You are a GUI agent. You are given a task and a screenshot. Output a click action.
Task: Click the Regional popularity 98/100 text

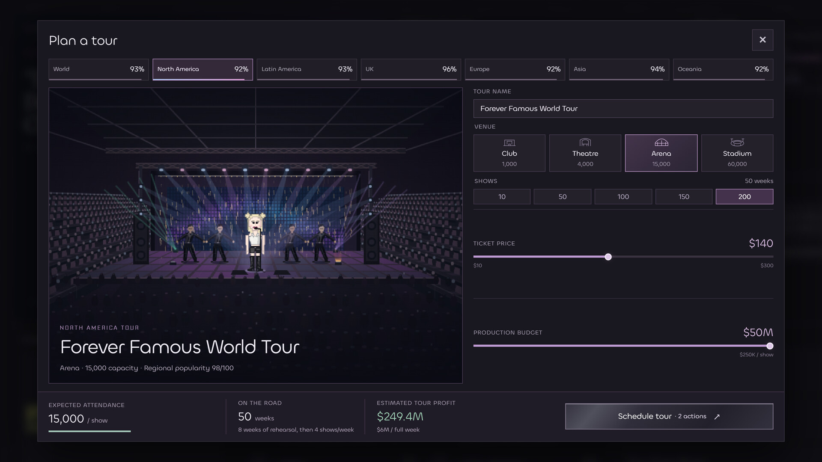[x=189, y=368]
